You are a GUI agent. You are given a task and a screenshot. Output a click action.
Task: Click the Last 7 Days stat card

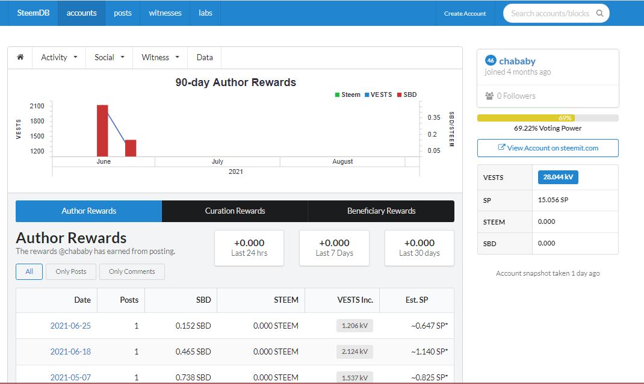(334, 248)
